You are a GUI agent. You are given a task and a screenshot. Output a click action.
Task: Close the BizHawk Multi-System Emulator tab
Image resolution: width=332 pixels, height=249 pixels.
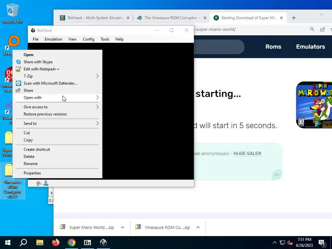(128, 18)
